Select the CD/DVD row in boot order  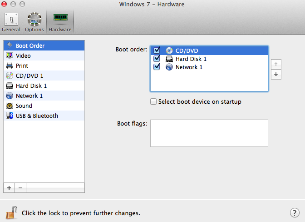point(209,50)
